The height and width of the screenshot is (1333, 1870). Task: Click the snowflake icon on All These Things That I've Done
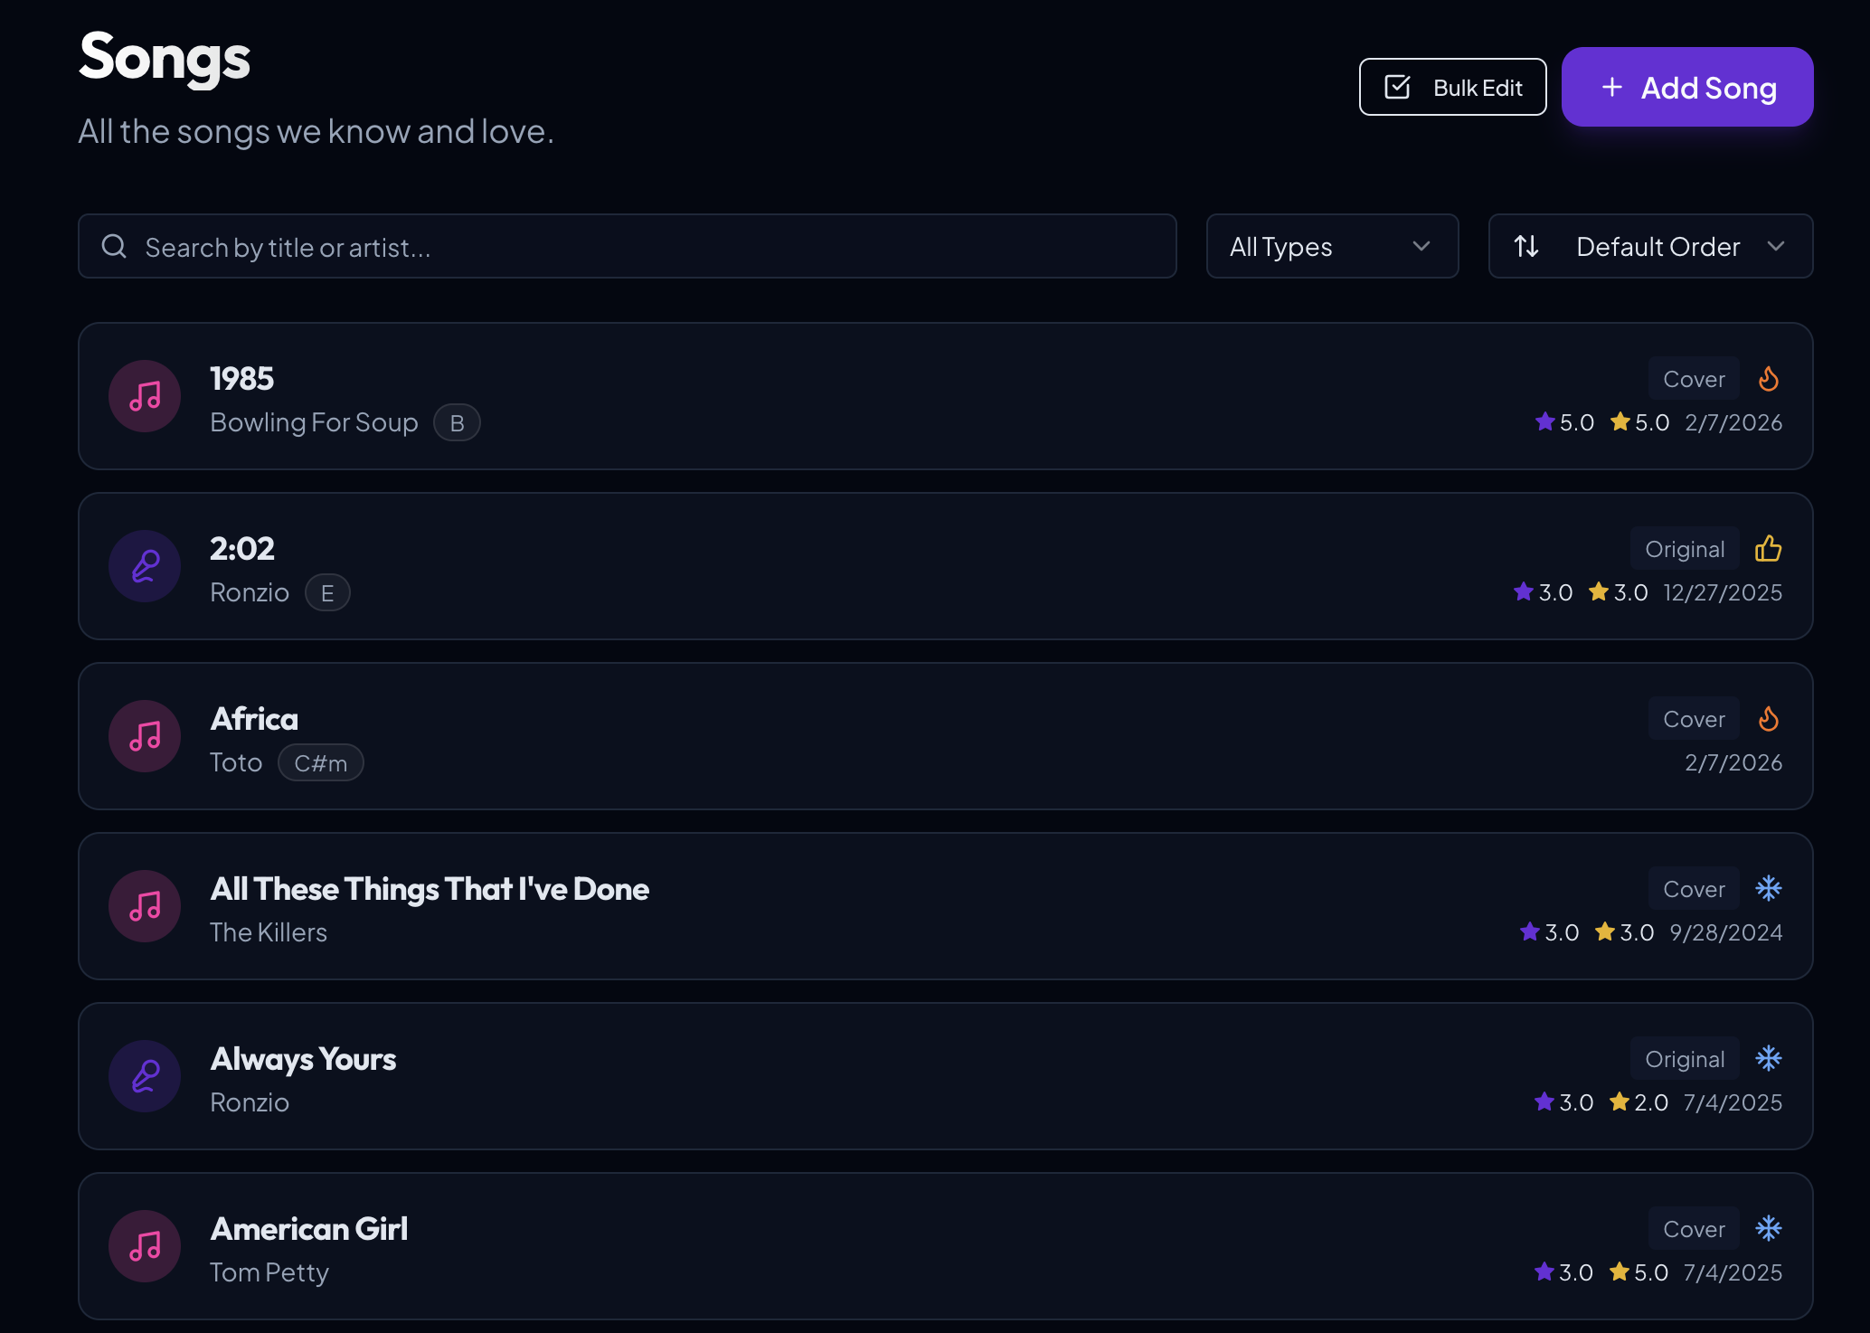tap(1769, 888)
